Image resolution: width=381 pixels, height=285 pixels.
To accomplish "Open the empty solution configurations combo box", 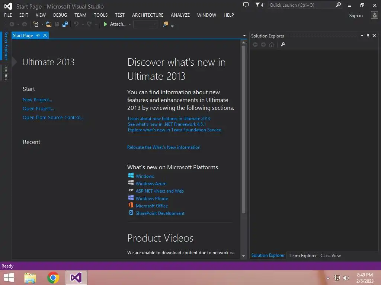I will (x=145, y=24).
